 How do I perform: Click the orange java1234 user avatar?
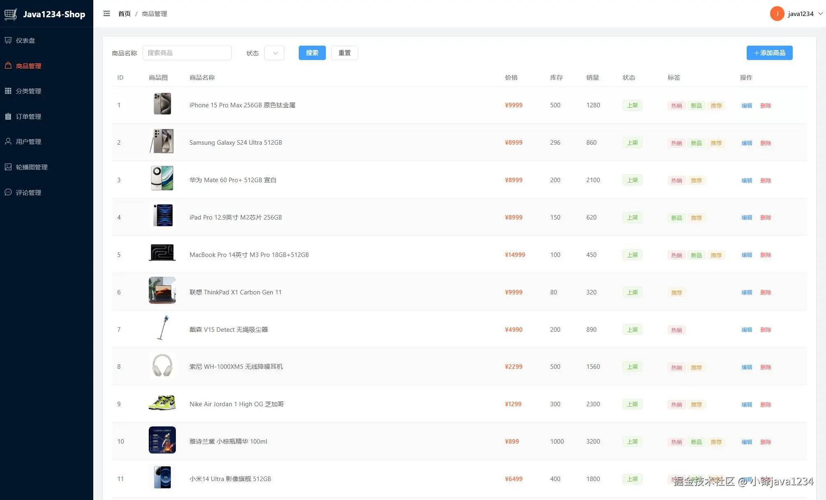pos(777,14)
